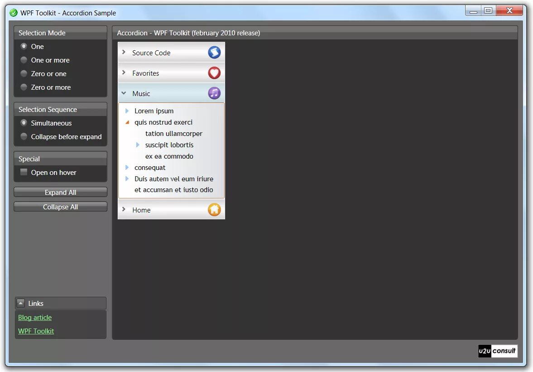Collapse the Links panel toggle arrow

pyautogui.click(x=21, y=303)
